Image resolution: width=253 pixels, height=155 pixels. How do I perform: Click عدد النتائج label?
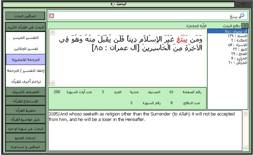point(192,103)
